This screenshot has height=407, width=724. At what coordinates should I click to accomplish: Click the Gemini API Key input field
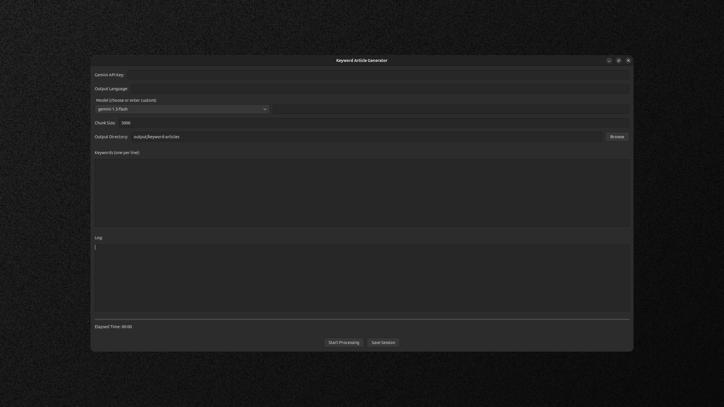[378, 75]
